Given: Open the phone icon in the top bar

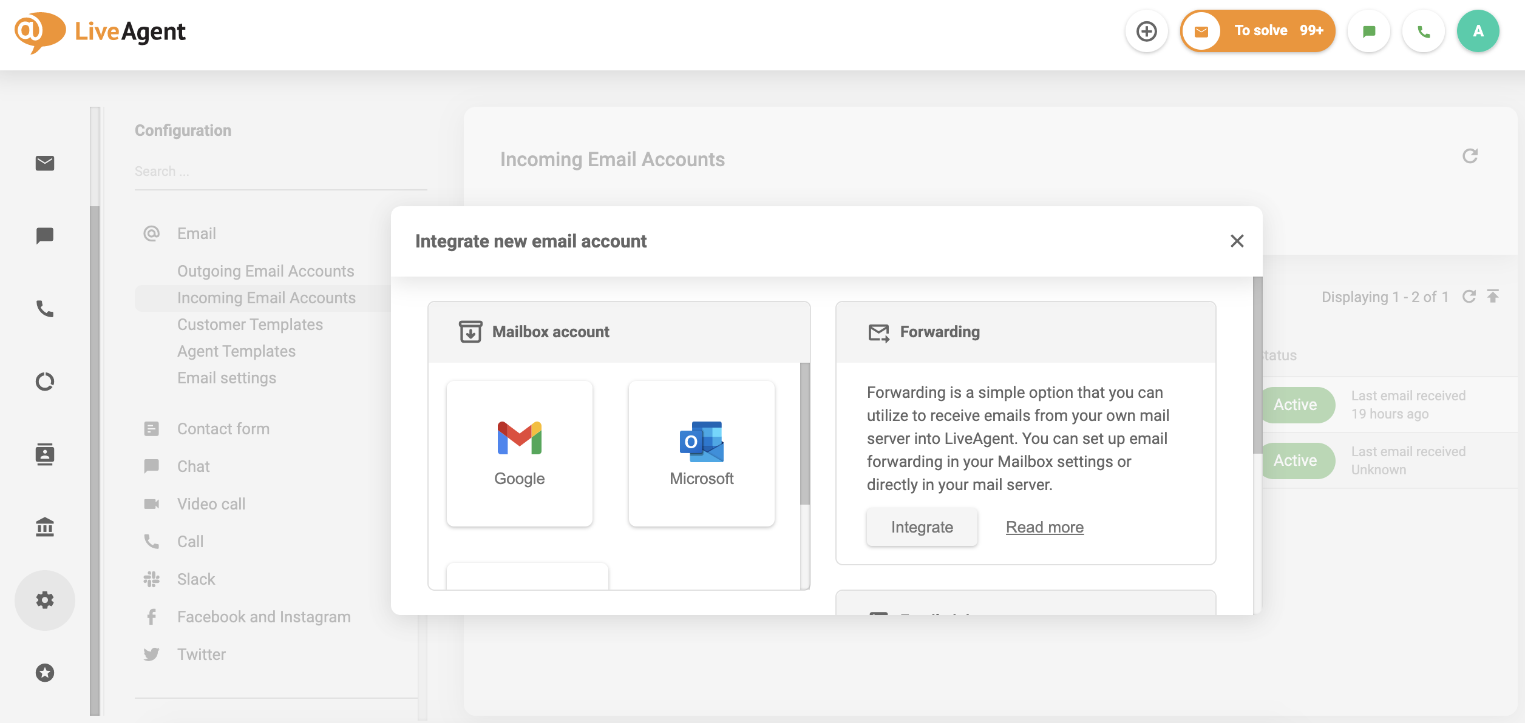Looking at the screenshot, I should 1424,30.
